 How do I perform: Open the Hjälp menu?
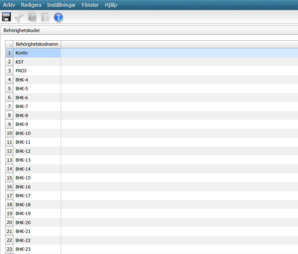[111, 5]
